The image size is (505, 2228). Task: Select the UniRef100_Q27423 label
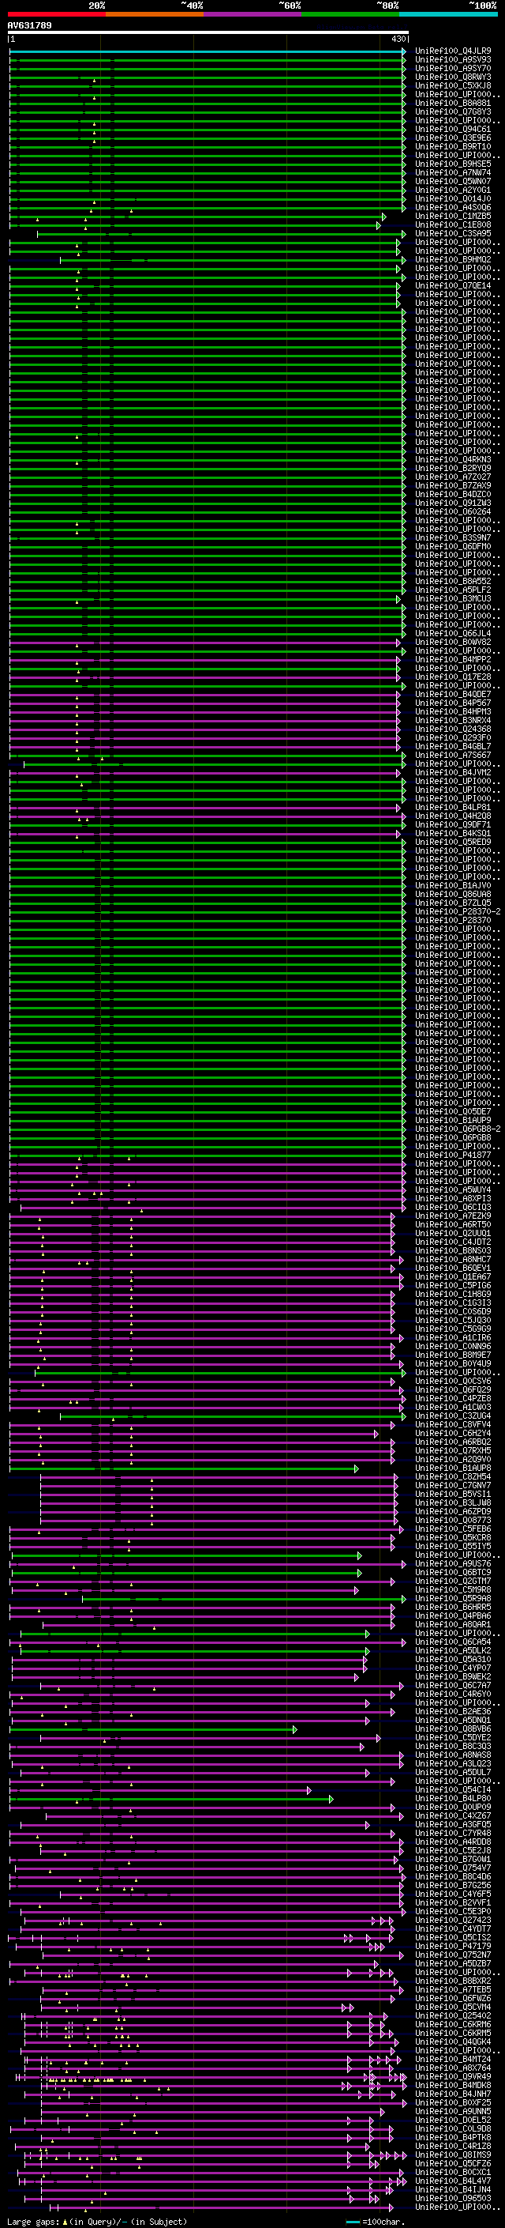(453, 1920)
